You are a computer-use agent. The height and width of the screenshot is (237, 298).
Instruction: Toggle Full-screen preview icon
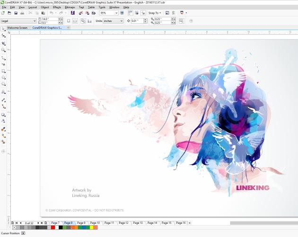coord(122,13)
